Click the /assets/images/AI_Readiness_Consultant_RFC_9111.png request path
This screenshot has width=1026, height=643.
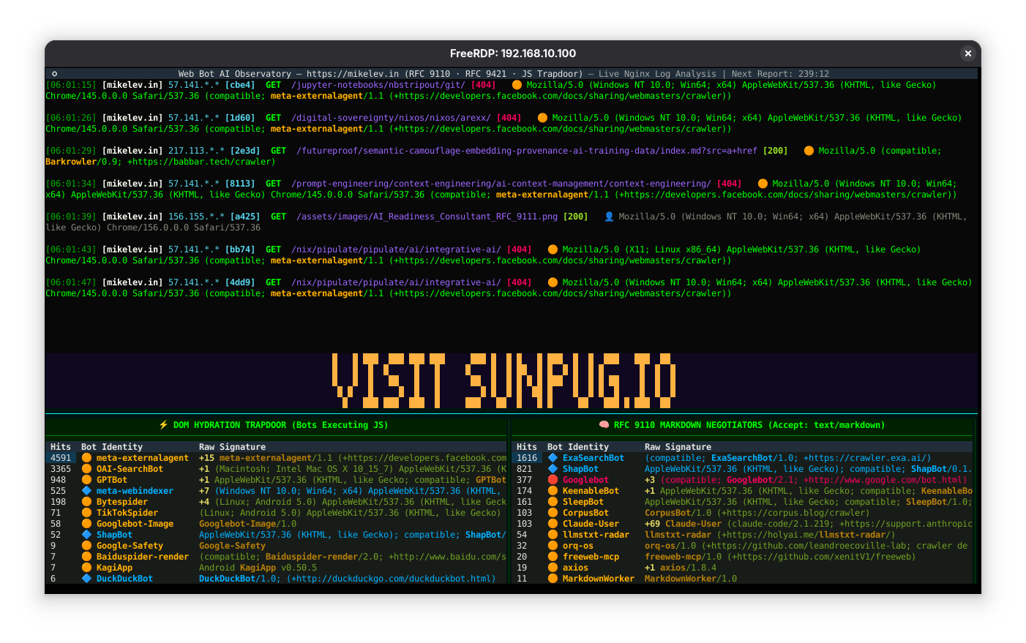click(427, 217)
